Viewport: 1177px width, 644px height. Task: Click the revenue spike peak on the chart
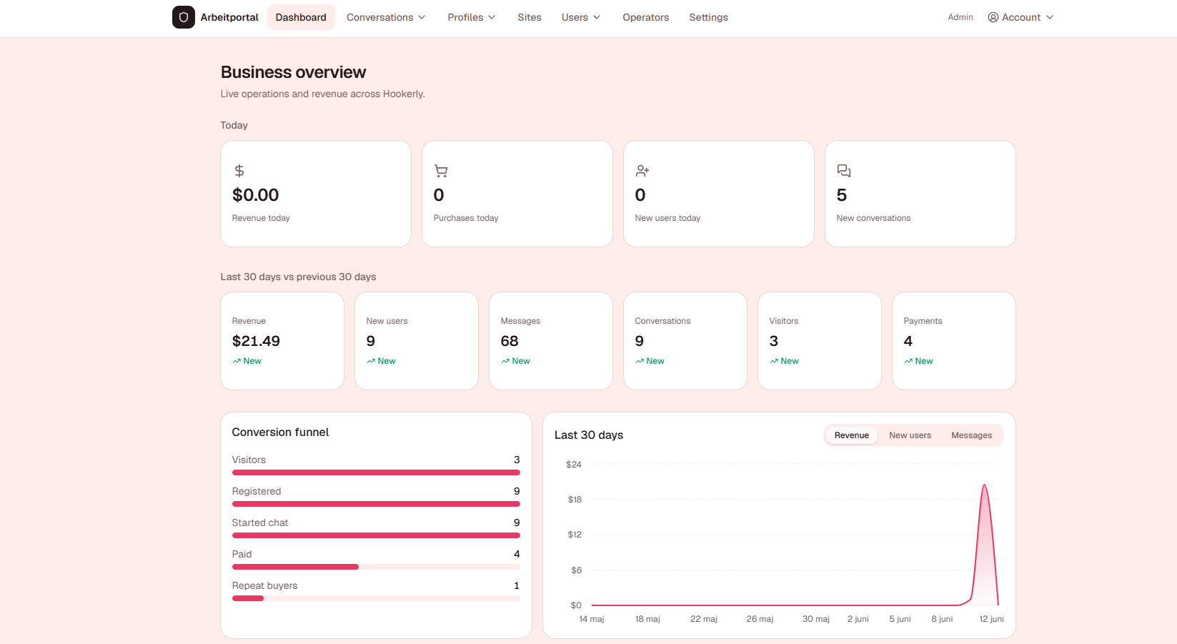[x=985, y=486]
